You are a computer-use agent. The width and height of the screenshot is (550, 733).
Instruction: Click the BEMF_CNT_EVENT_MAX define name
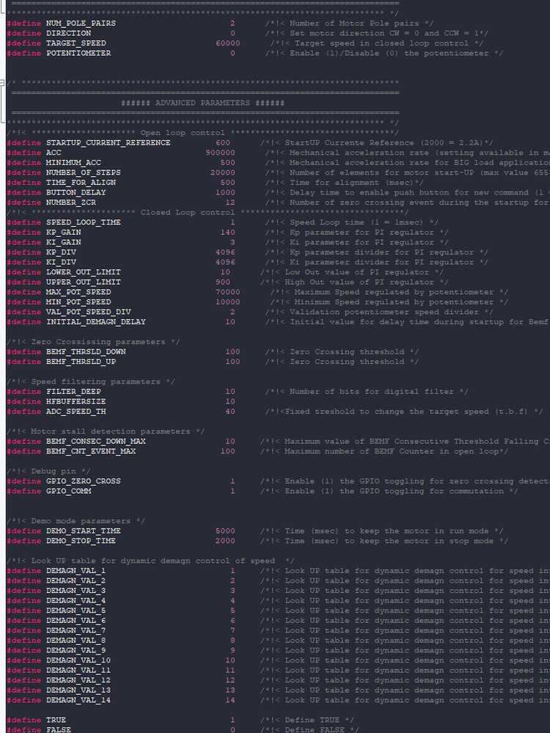tap(91, 451)
